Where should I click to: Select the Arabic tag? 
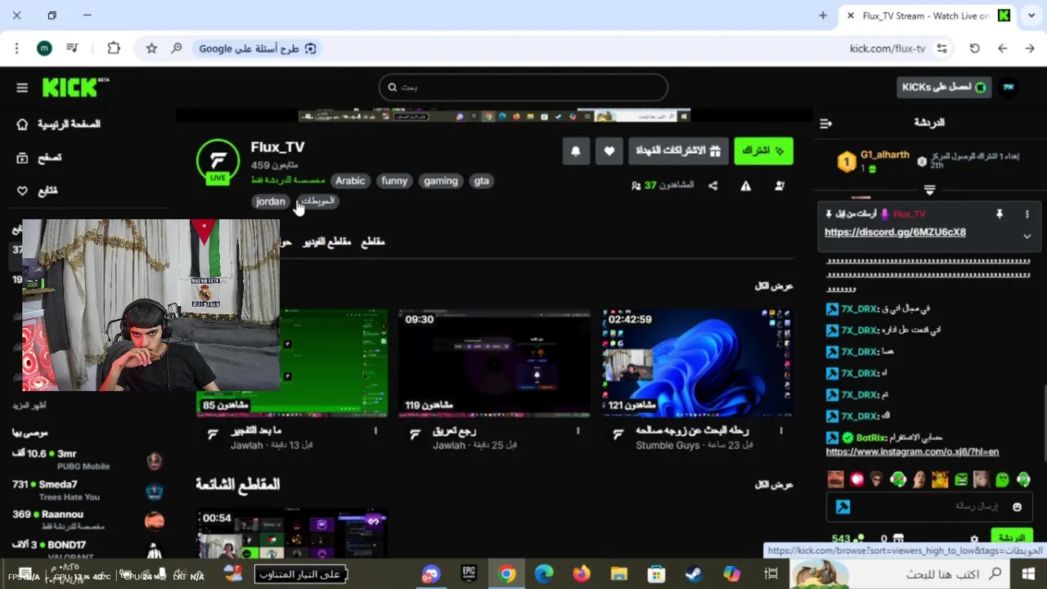(x=350, y=181)
